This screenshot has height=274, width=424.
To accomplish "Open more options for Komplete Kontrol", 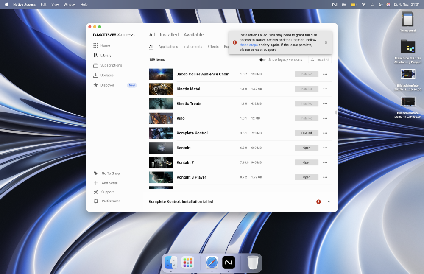I will (x=325, y=133).
